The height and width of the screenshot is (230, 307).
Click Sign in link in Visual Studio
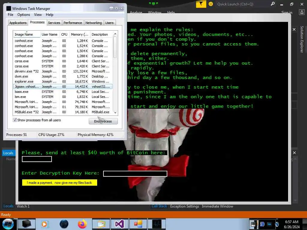point(287,13)
